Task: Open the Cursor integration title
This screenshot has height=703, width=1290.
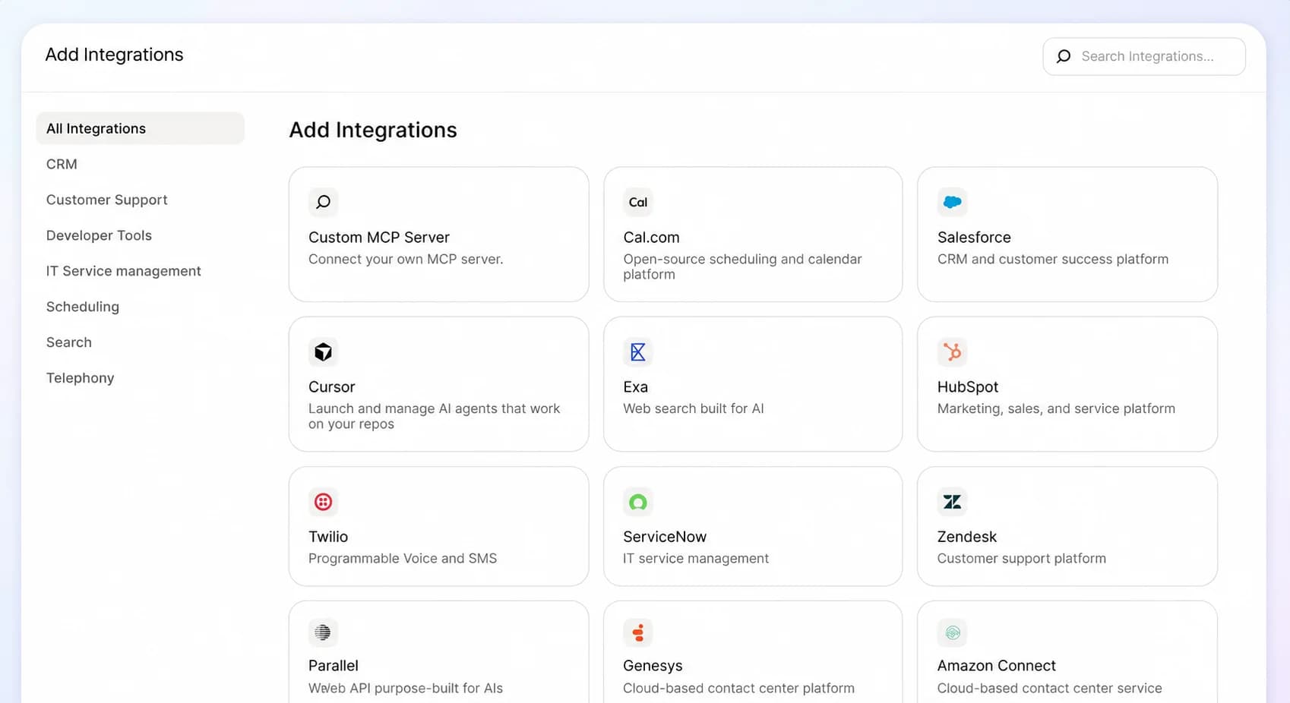Action: (x=331, y=387)
